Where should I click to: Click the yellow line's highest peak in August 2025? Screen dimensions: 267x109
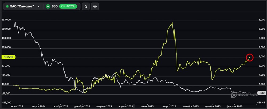[x=172, y=23]
